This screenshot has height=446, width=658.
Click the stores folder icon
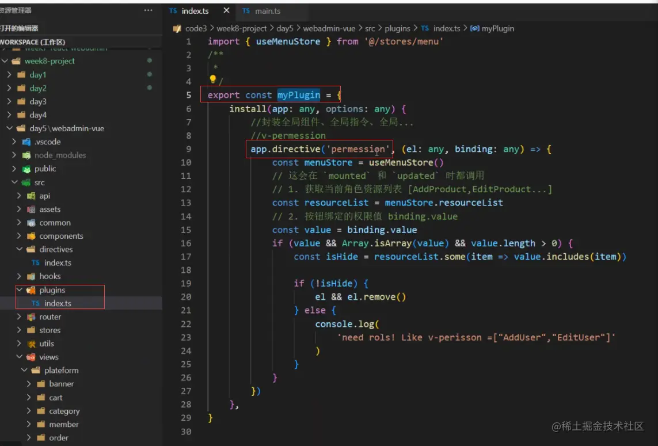pyautogui.click(x=31, y=331)
